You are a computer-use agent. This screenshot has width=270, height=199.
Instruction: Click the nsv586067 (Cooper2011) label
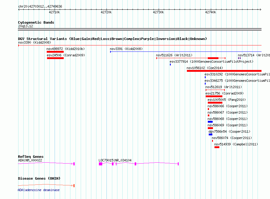(x=228, y=112)
